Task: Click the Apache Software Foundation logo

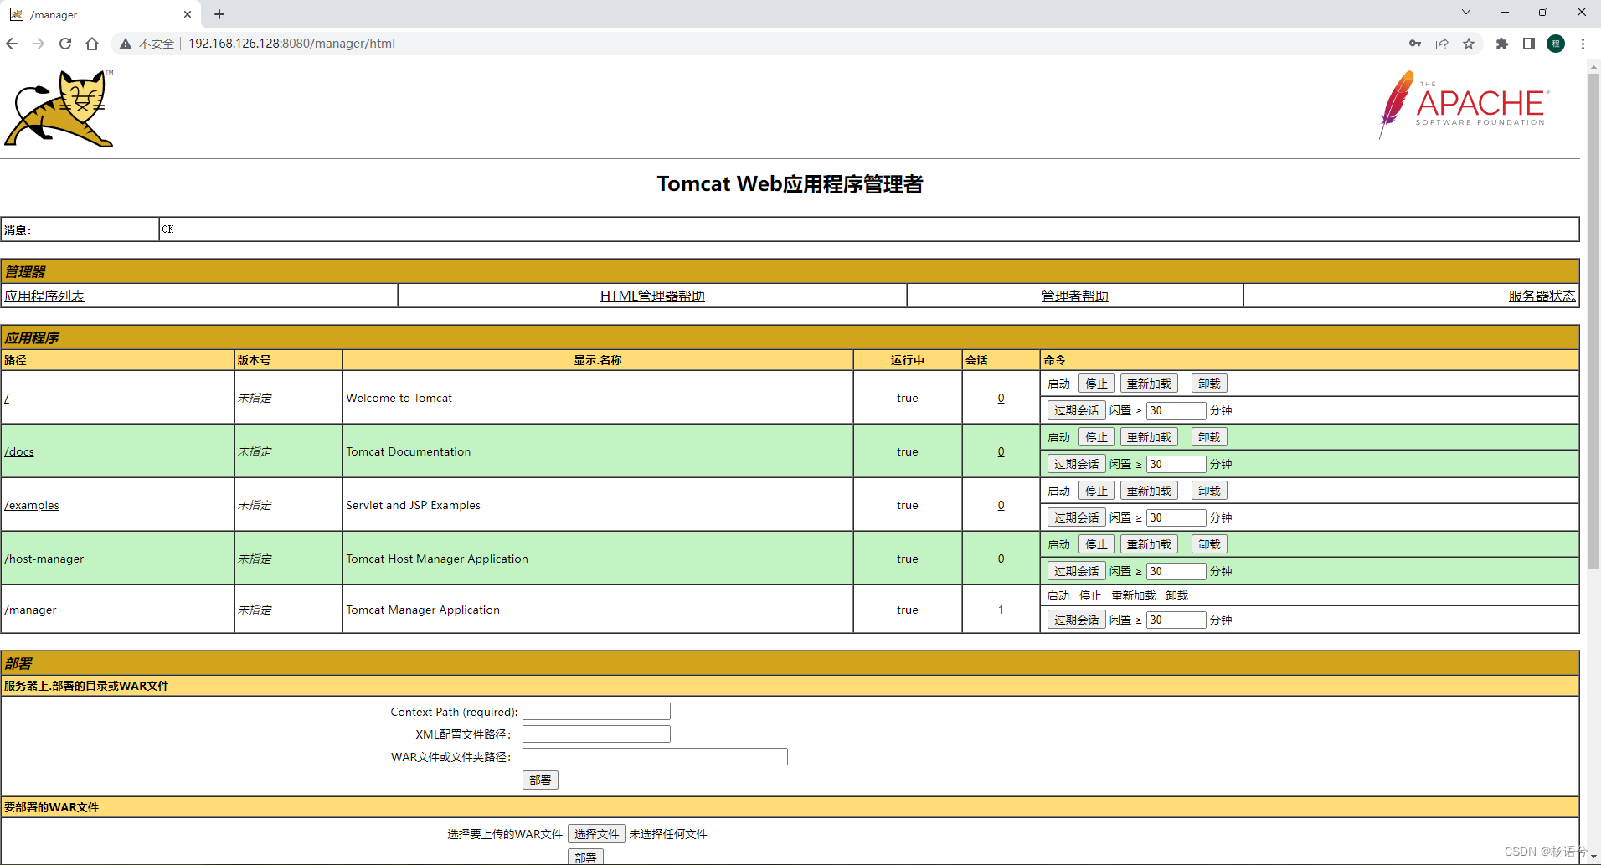Action: tap(1464, 105)
